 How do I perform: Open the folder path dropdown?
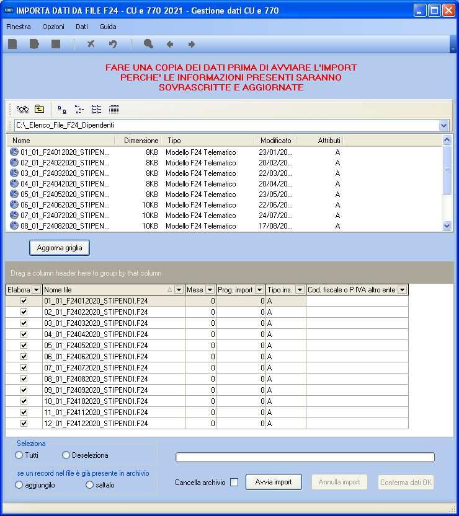[443, 125]
